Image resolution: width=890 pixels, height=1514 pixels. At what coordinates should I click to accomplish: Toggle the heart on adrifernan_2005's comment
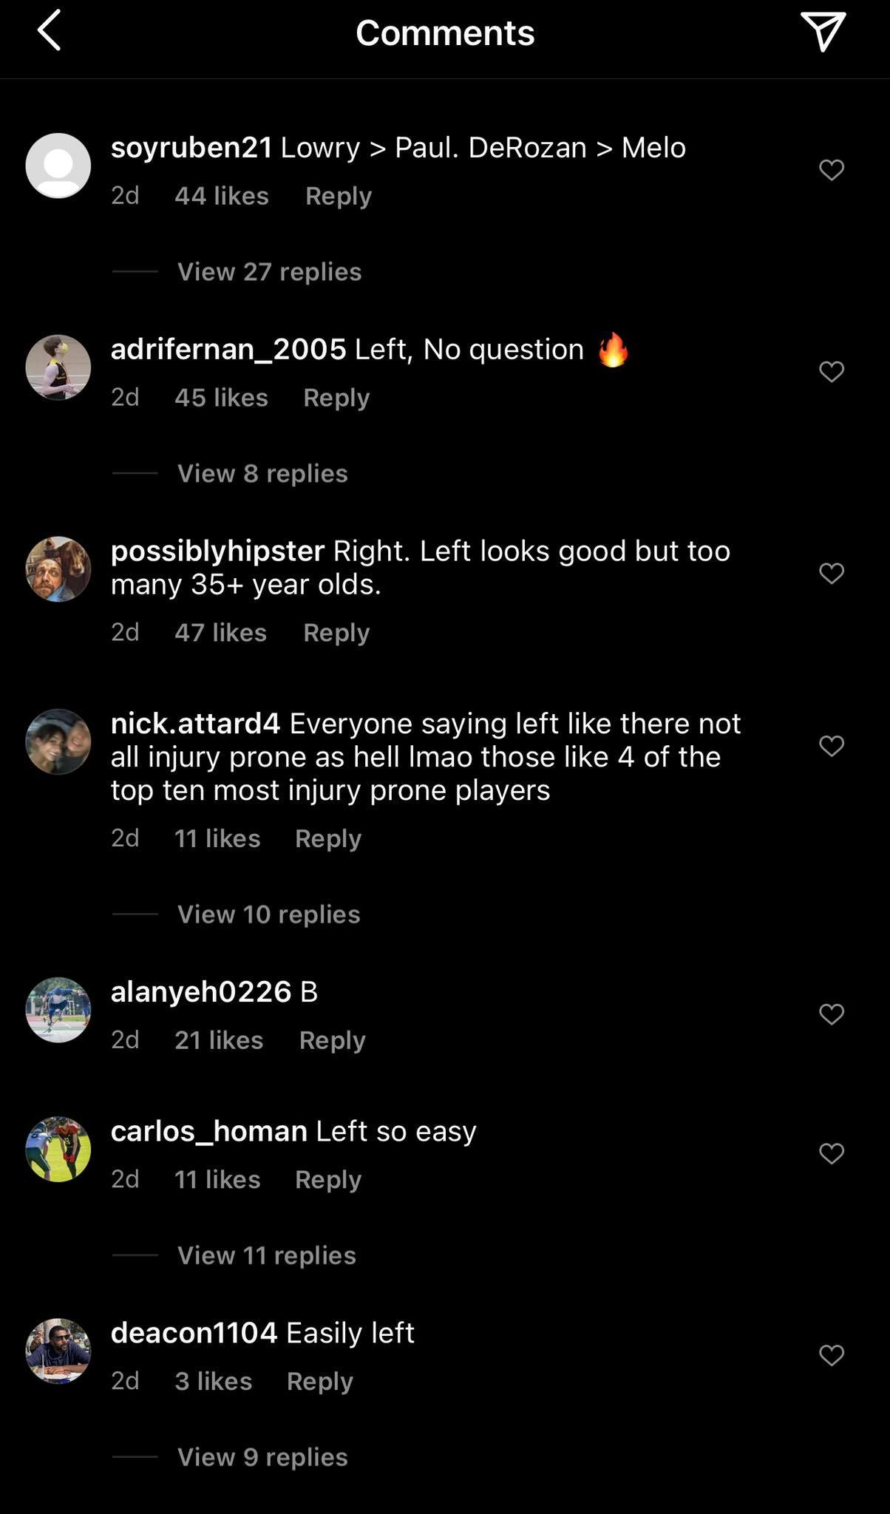831,372
